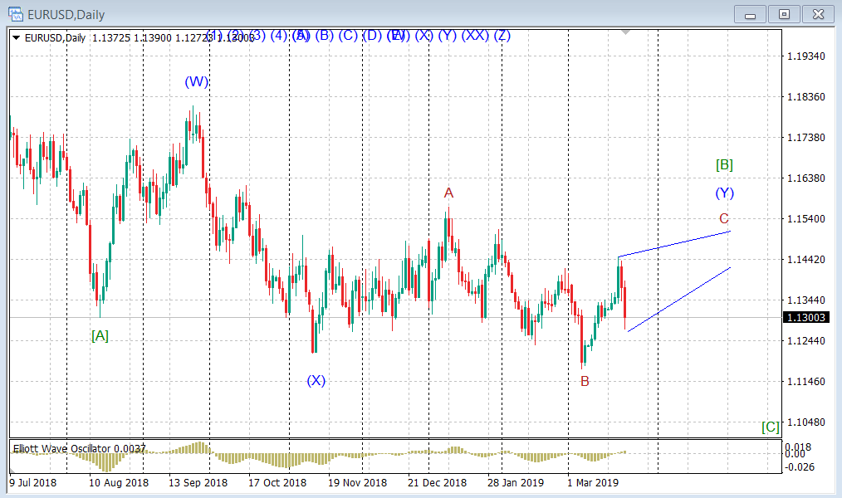Select the (C) label in the top label row

[x=348, y=36]
